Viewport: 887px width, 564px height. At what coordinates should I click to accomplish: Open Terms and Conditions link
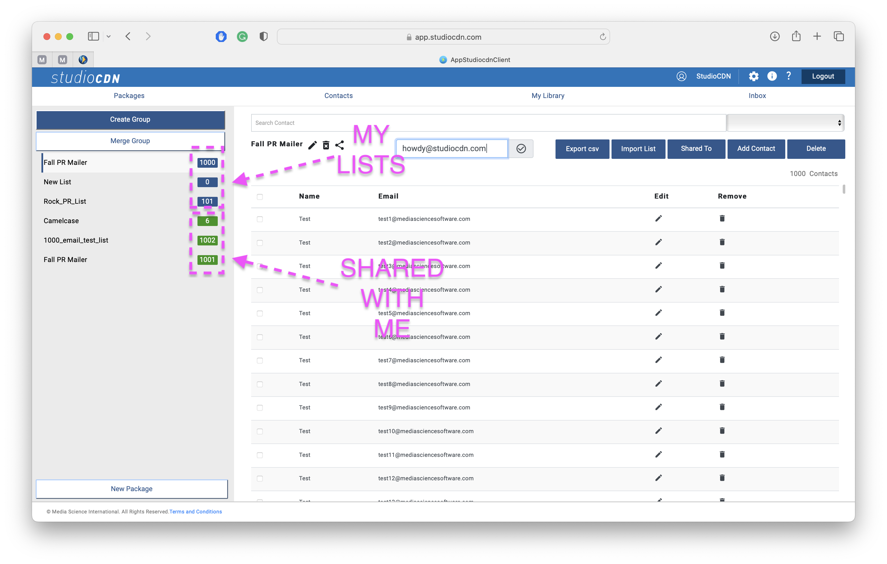[195, 512]
